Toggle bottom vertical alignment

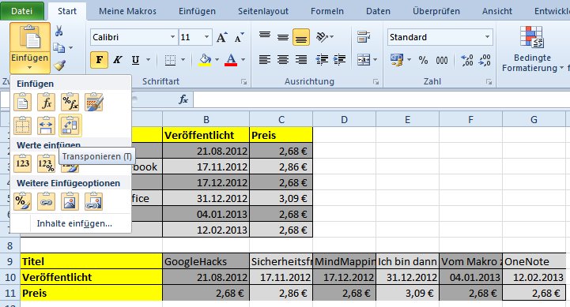click(301, 37)
